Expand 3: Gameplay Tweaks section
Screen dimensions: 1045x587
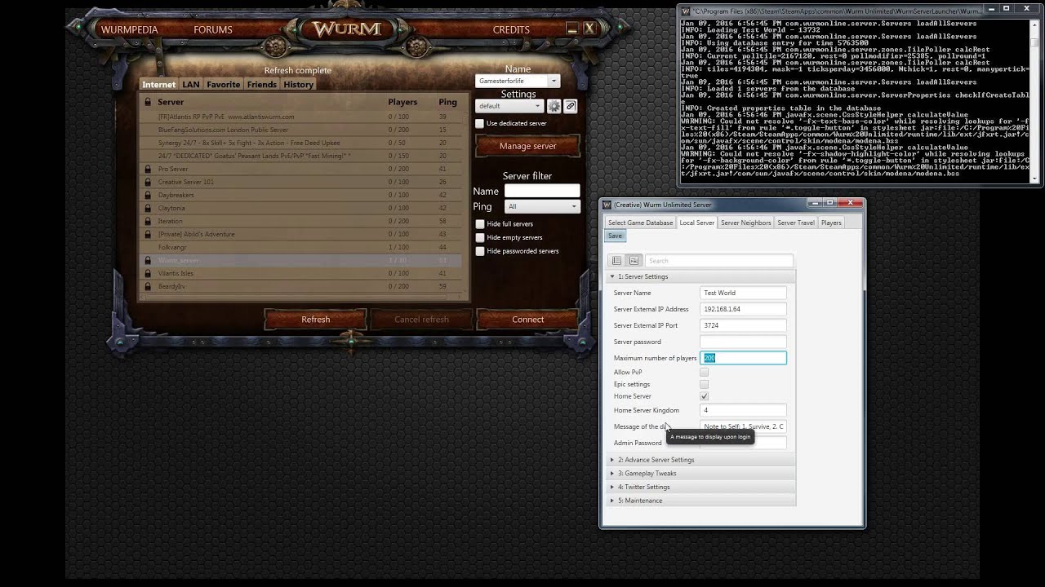click(x=701, y=473)
